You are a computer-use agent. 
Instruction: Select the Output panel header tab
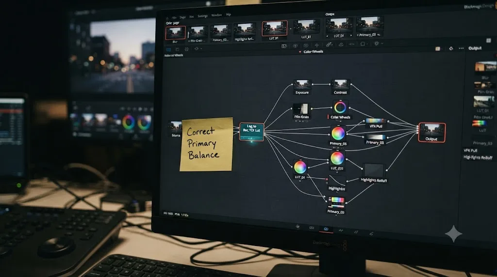coord(475,48)
